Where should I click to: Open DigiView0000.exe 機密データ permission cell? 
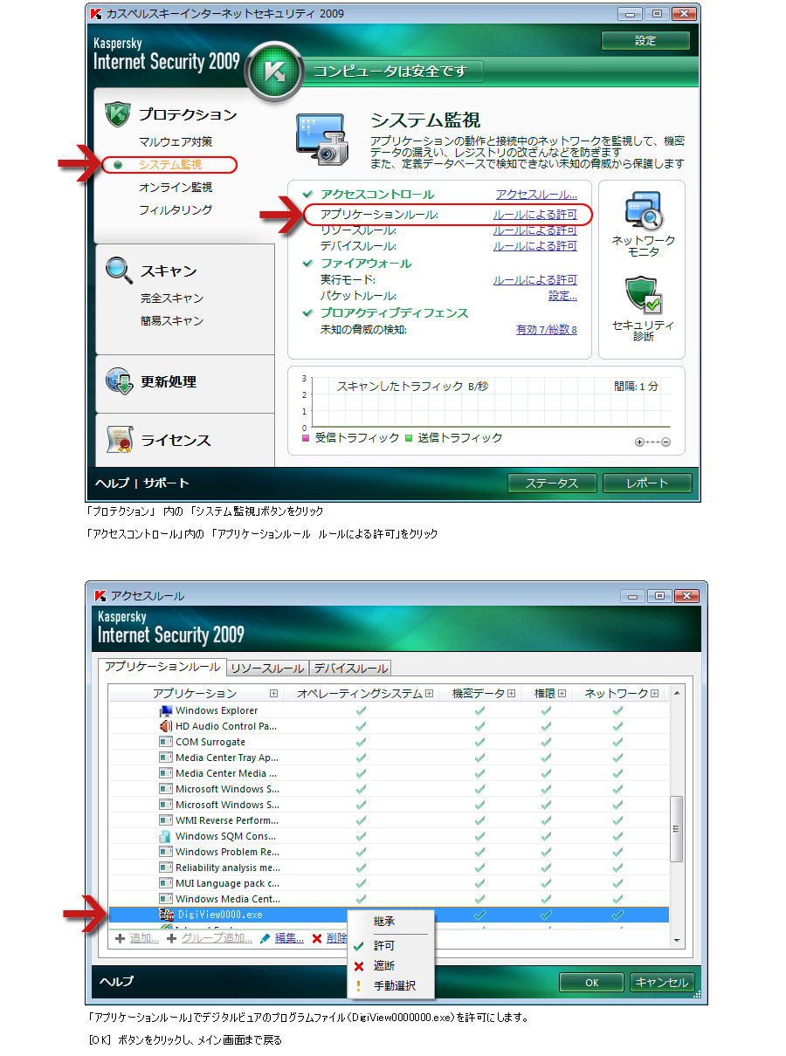click(479, 915)
